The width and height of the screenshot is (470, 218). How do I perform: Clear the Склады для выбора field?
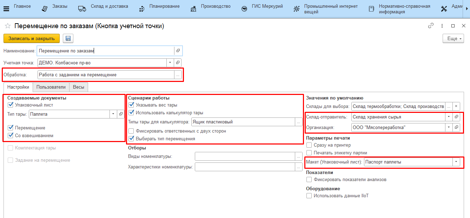click(x=456, y=106)
